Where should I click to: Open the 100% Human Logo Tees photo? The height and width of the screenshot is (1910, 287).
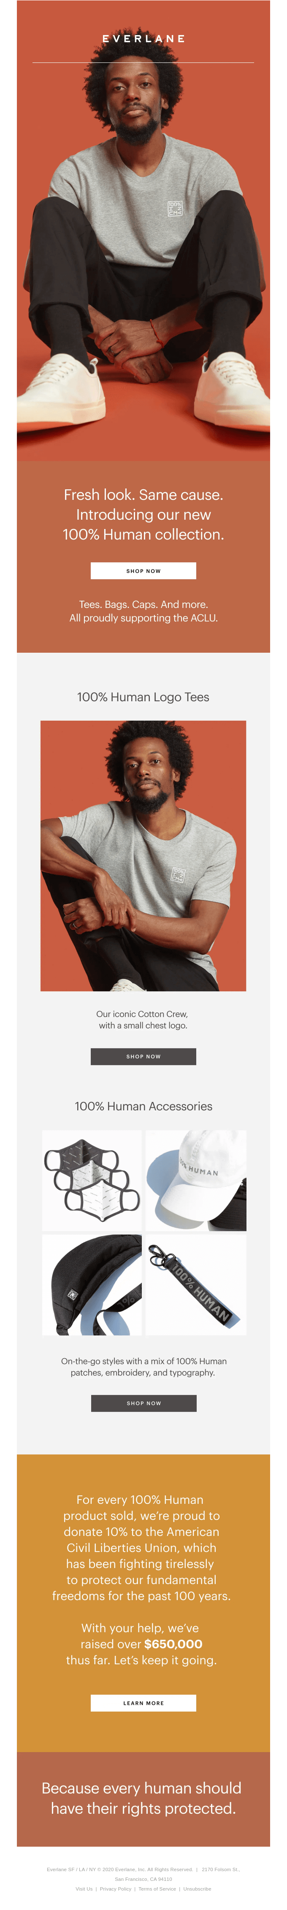coord(143,856)
